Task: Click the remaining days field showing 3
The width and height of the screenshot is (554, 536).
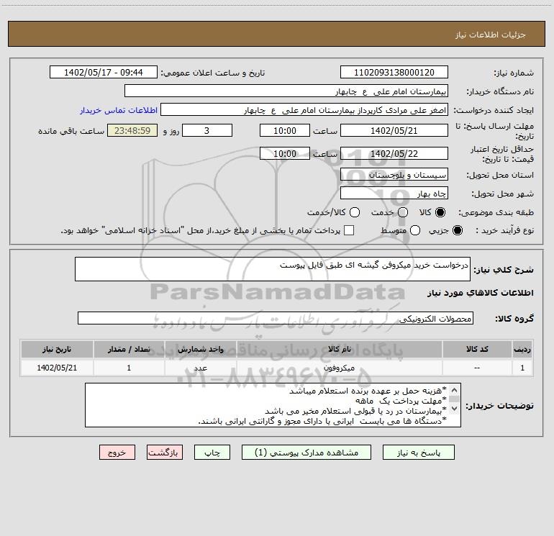Action: point(207,130)
